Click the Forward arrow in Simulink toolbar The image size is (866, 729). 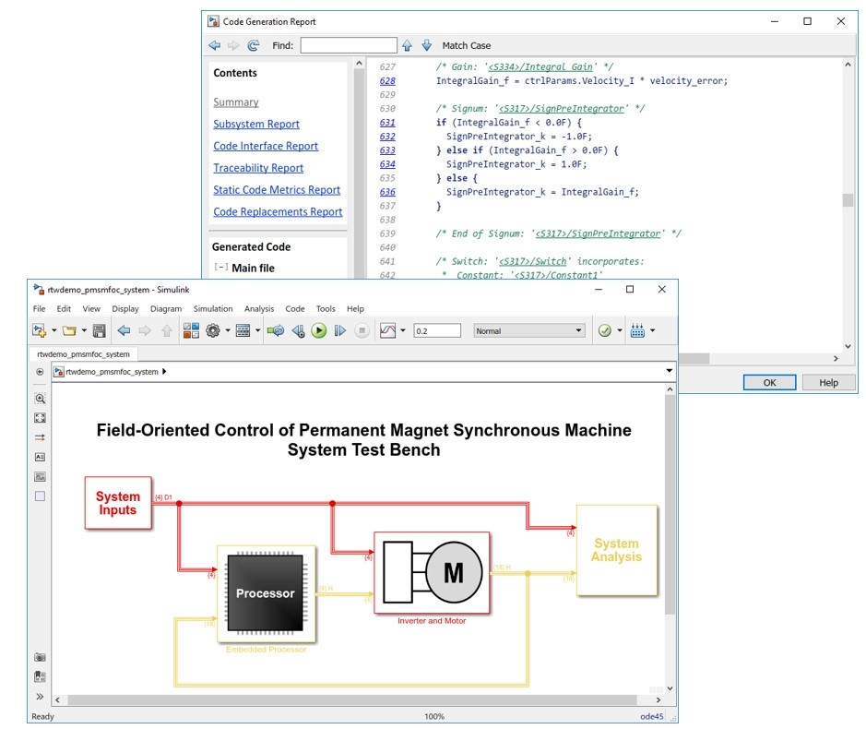pos(145,330)
